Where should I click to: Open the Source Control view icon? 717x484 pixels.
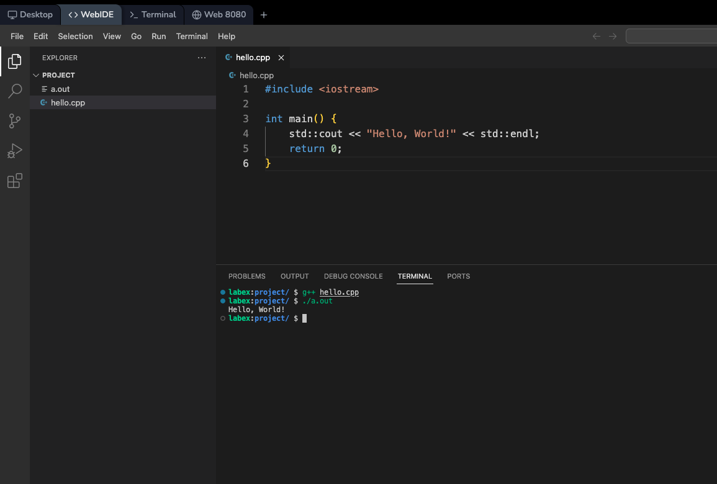coord(15,121)
